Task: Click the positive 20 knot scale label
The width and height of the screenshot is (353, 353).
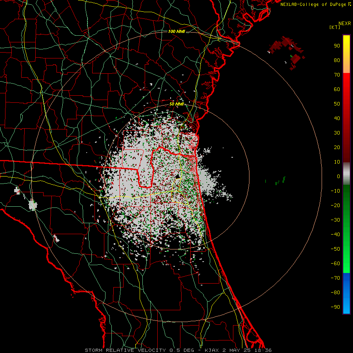Action: tap(337, 147)
